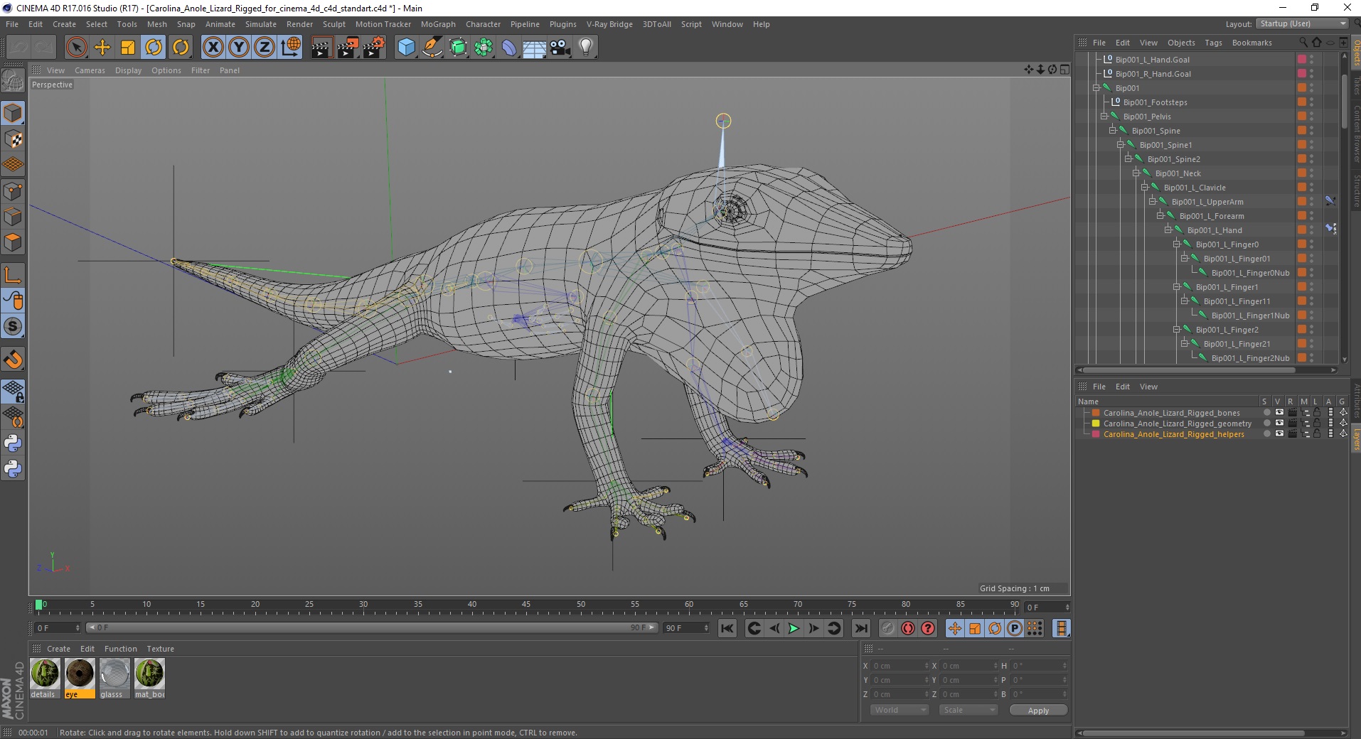Open the array/modeling objects icon (green flower)
The width and height of the screenshot is (1361, 739).
tap(484, 48)
